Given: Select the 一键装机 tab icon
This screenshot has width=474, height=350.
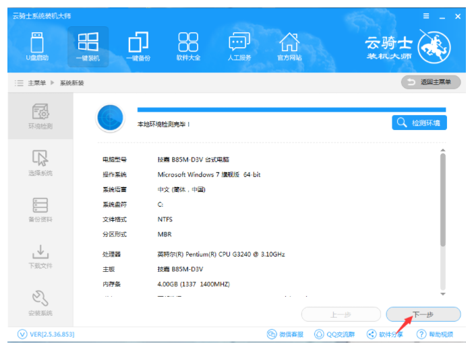Looking at the screenshot, I should click(x=88, y=46).
